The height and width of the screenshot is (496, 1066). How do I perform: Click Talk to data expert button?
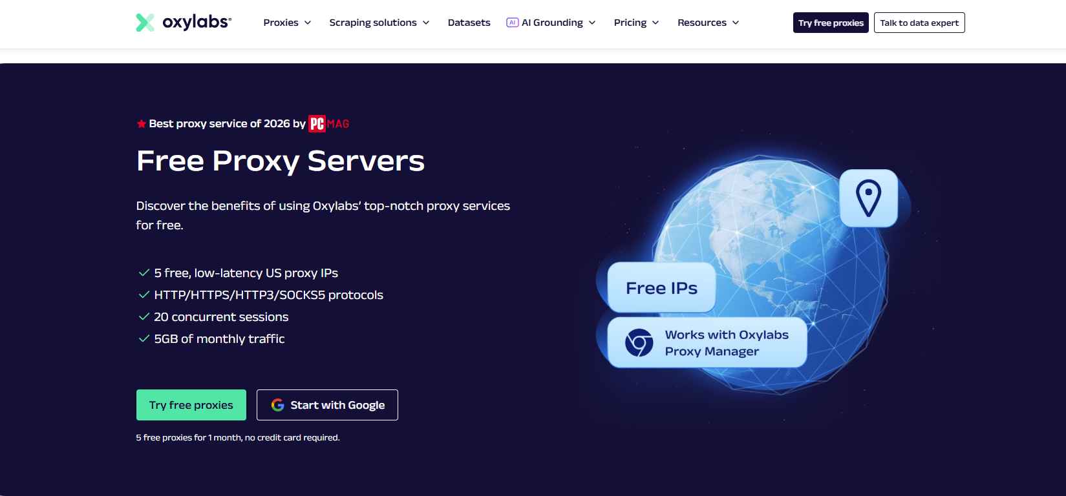(x=919, y=23)
